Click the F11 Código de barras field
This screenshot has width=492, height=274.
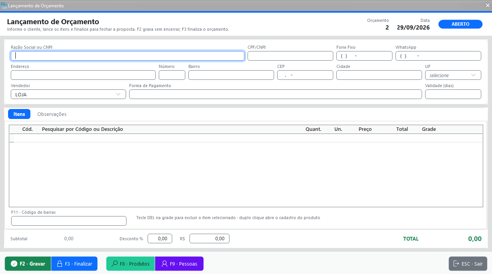[69, 221]
